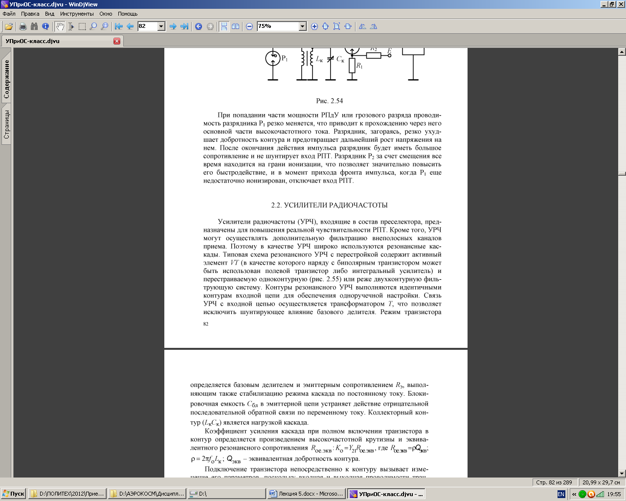Open Find with the binoculars icon
This screenshot has width=626, height=501.
click(34, 26)
